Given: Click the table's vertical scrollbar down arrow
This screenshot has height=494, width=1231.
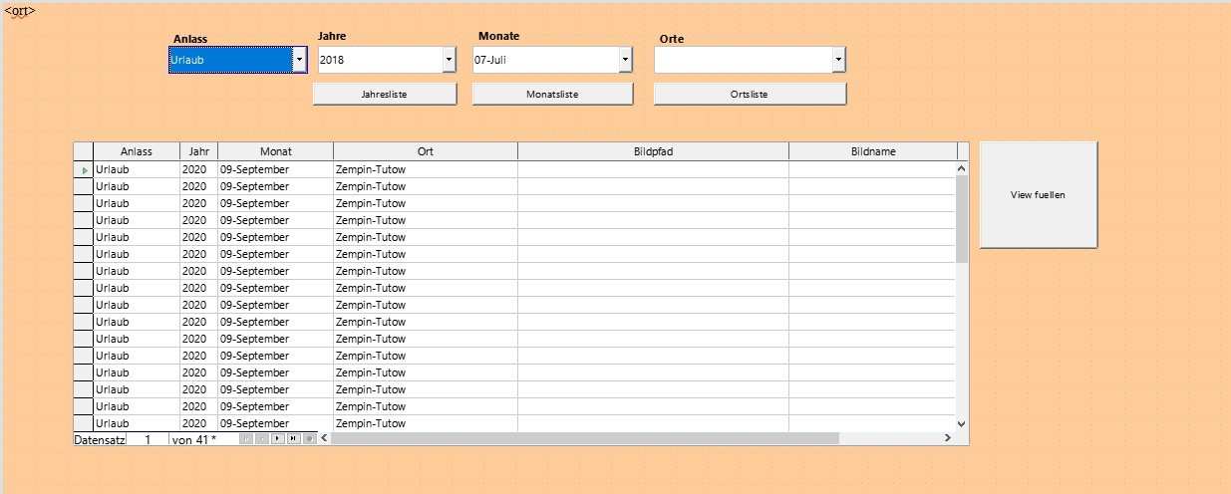Looking at the screenshot, I should click(962, 423).
